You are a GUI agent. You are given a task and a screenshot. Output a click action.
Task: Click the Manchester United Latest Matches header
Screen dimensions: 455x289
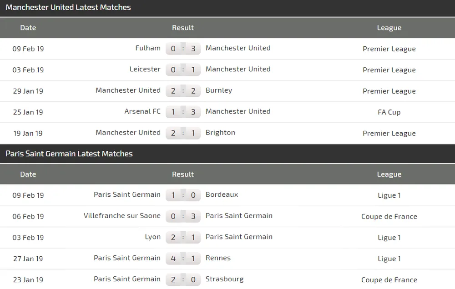click(68, 7)
